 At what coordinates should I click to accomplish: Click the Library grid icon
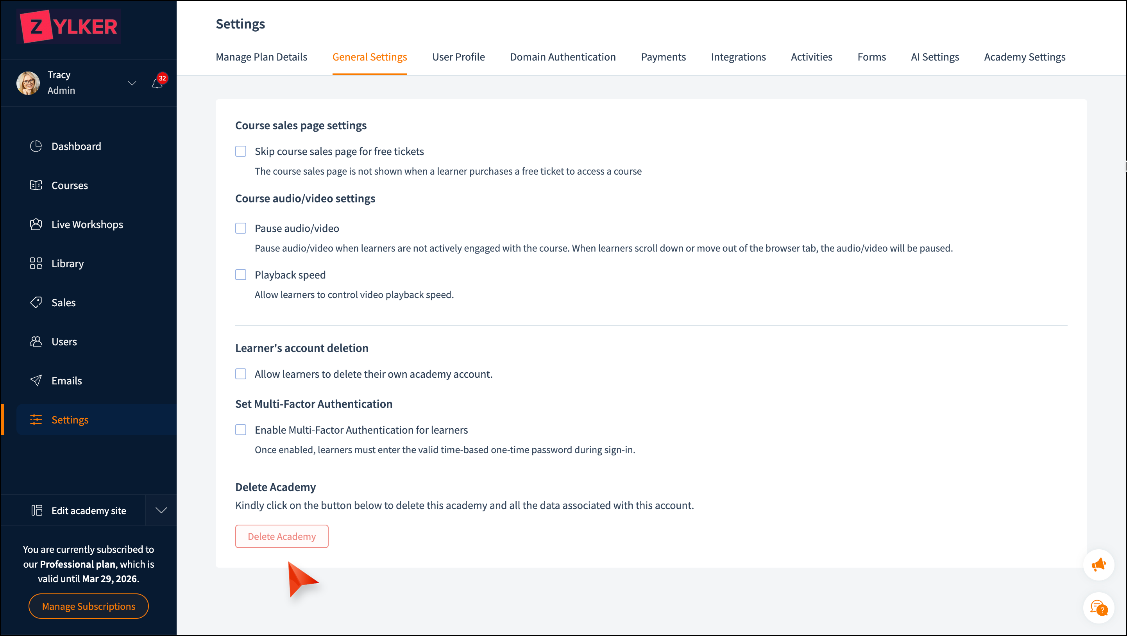point(36,263)
